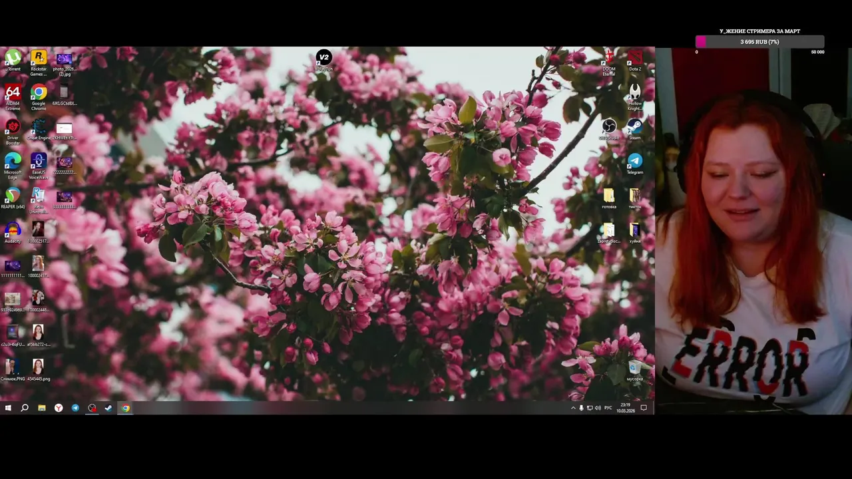Launch EaseUS VoiceWave shortcut
Image resolution: width=852 pixels, height=479 pixels.
39,166
